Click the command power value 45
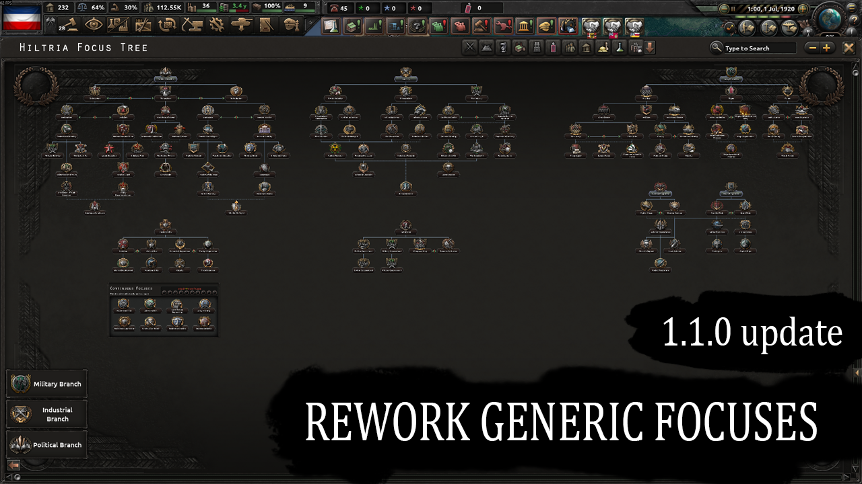Image resolution: width=862 pixels, height=484 pixels. pyautogui.click(x=344, y=9)
